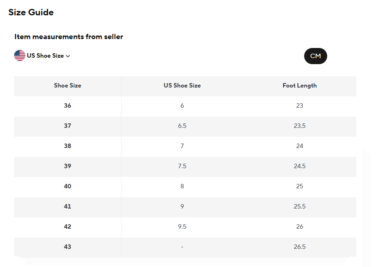Click shoe size 40 row label
Image resolution: width=378 pixels, height=267 pixels.
[x=67, y=186]
